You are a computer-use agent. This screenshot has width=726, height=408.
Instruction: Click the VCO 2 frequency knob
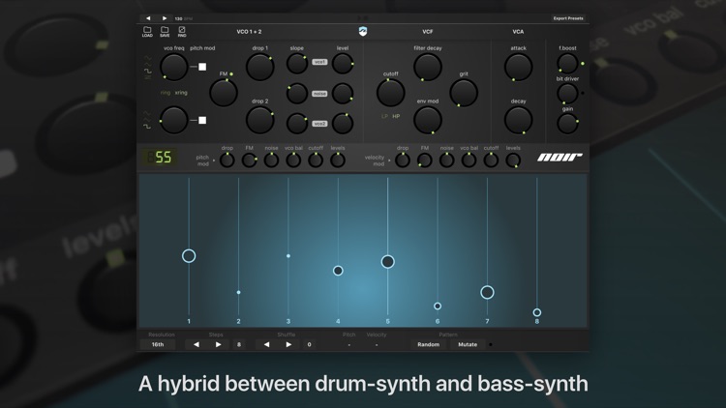click(x=173, y=120)
